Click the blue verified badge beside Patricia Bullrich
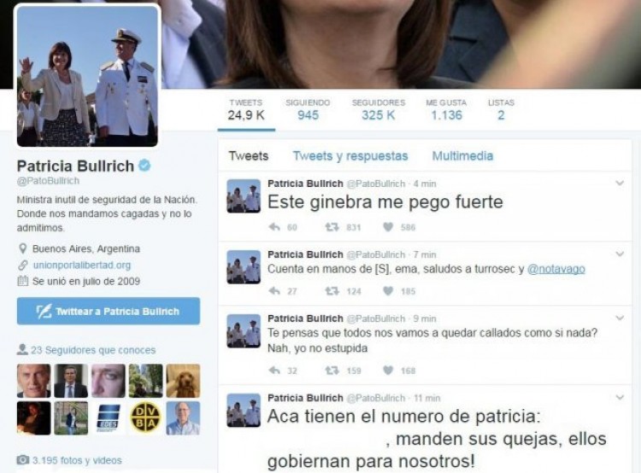The width and height of the screenshot is (641, 473). pos(144,166)
